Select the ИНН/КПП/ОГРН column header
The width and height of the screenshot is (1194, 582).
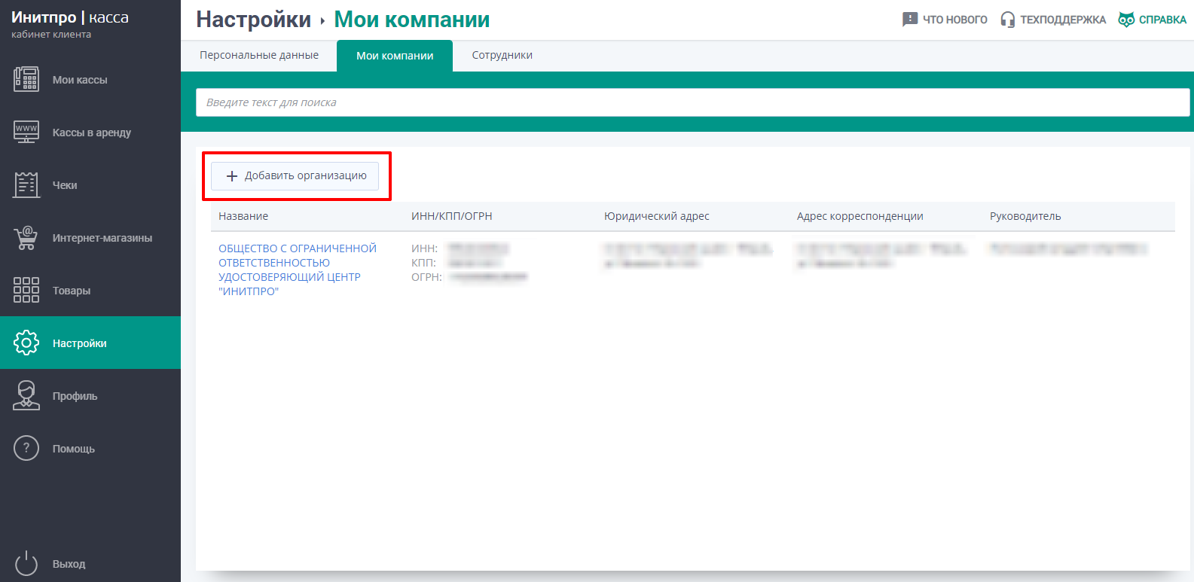click(452, 216)
